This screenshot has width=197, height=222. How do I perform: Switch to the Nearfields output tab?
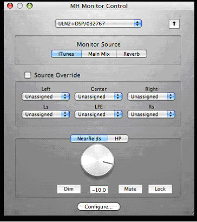click(x=89, y=139)
